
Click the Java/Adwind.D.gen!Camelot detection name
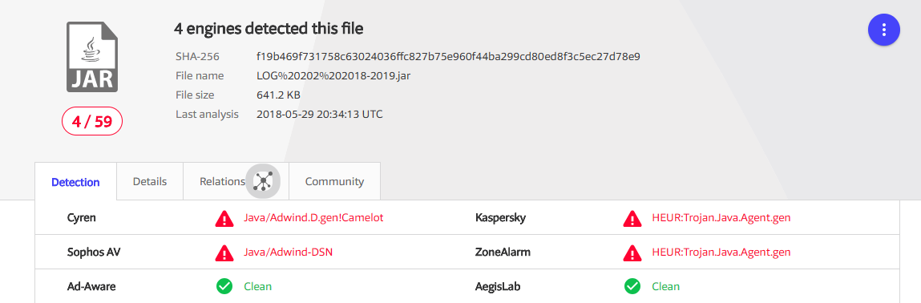coord(313,218)
